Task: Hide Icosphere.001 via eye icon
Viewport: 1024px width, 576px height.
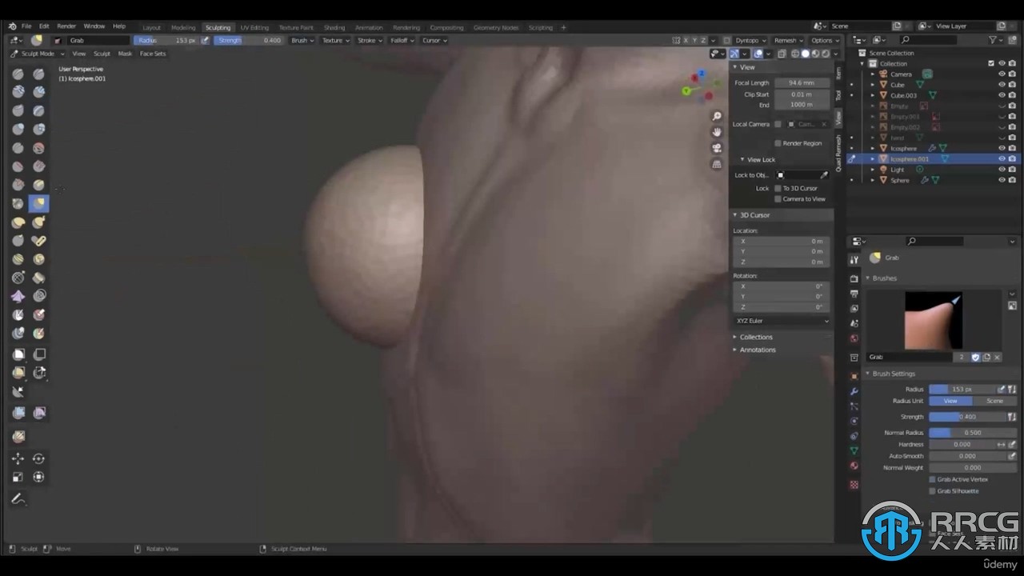Action: pos(1002,159)
